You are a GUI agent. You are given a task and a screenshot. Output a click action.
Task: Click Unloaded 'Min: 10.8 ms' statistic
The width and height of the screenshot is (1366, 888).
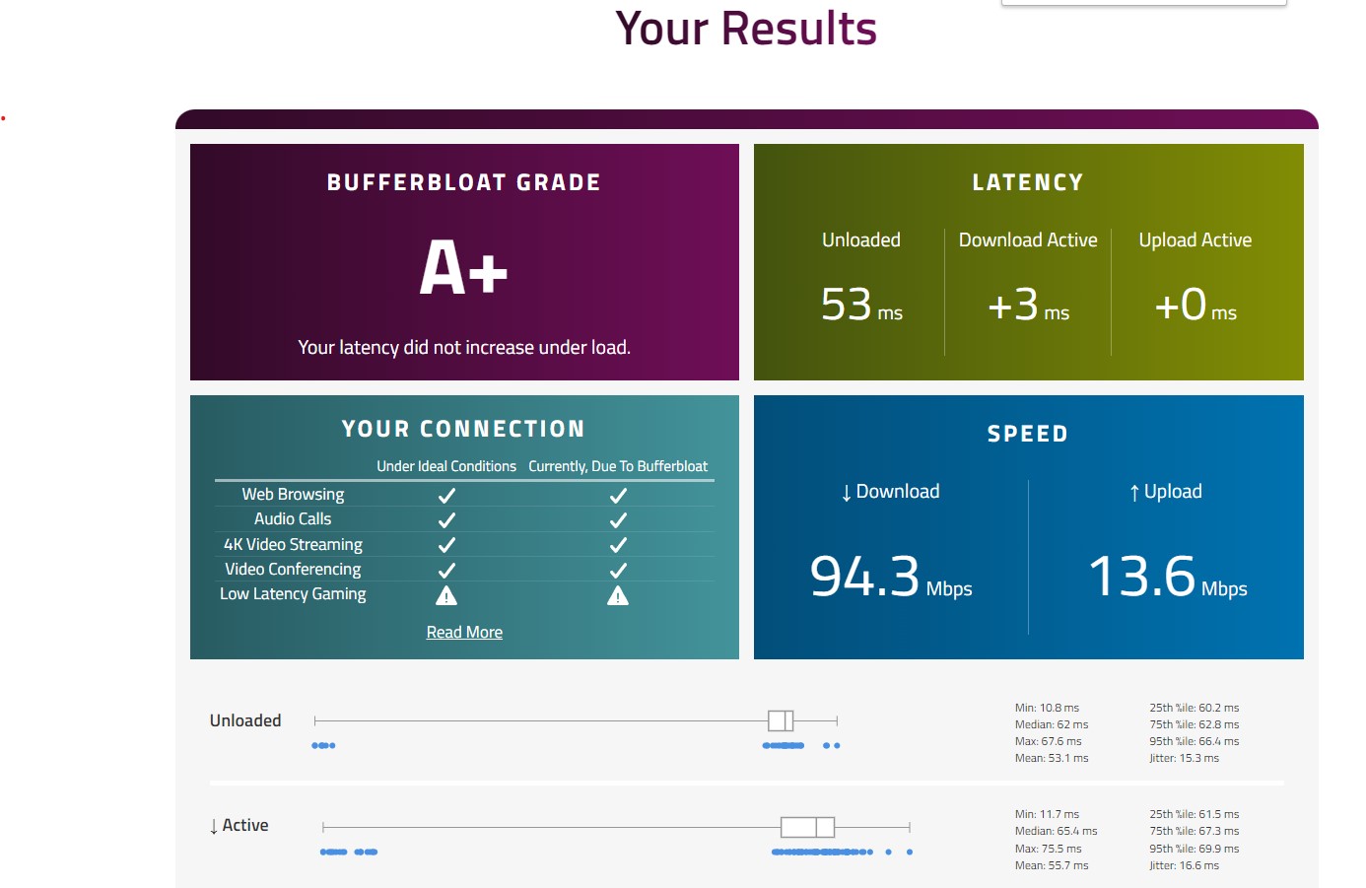coord(1047,708)
